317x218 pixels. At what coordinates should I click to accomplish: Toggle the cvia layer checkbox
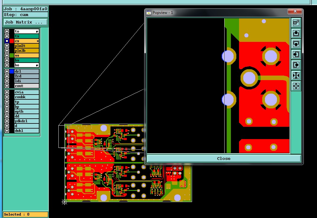click(7, 92)
